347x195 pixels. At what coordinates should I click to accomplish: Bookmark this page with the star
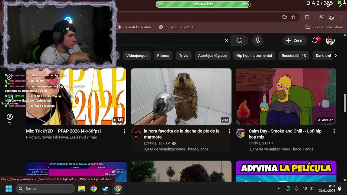coord(293,17)
